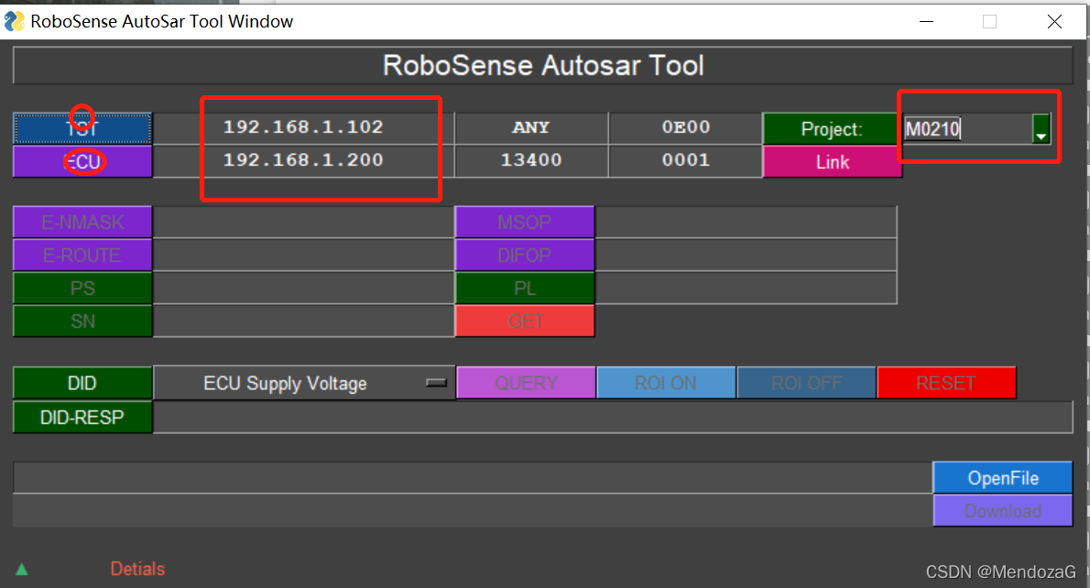Click the PS button

(x=82, y=289)
